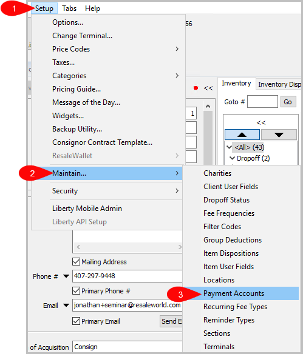Open the Email type dropdown arrow
Viewport: 303px width, 354px height.
click(66, 306)
